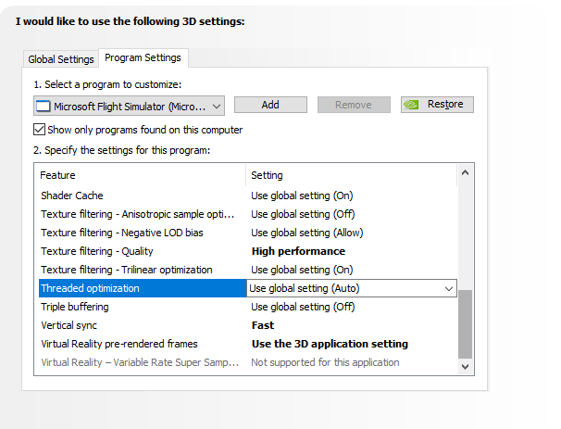Click the scroll up arrow of settings list

(x=465, y=172)
